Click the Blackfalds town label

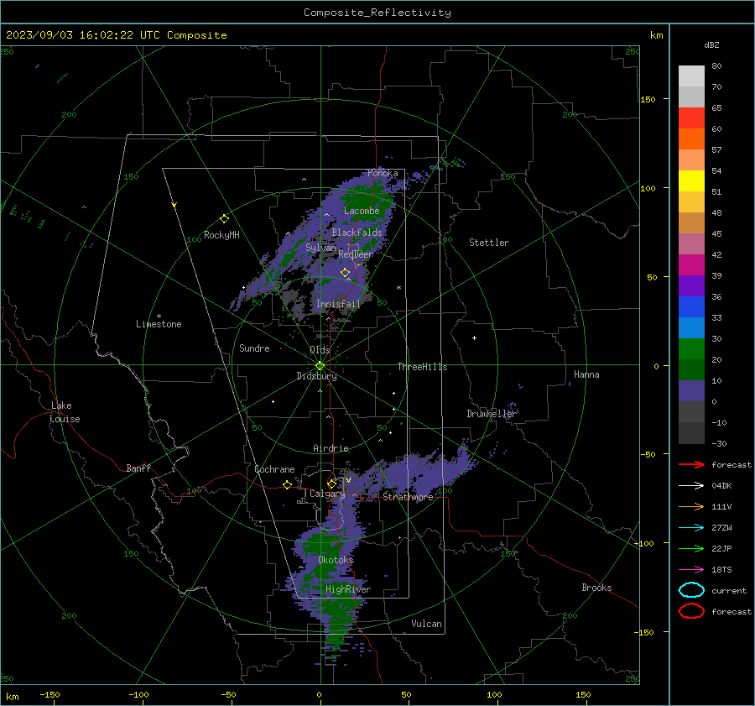(x=357, y=233)
